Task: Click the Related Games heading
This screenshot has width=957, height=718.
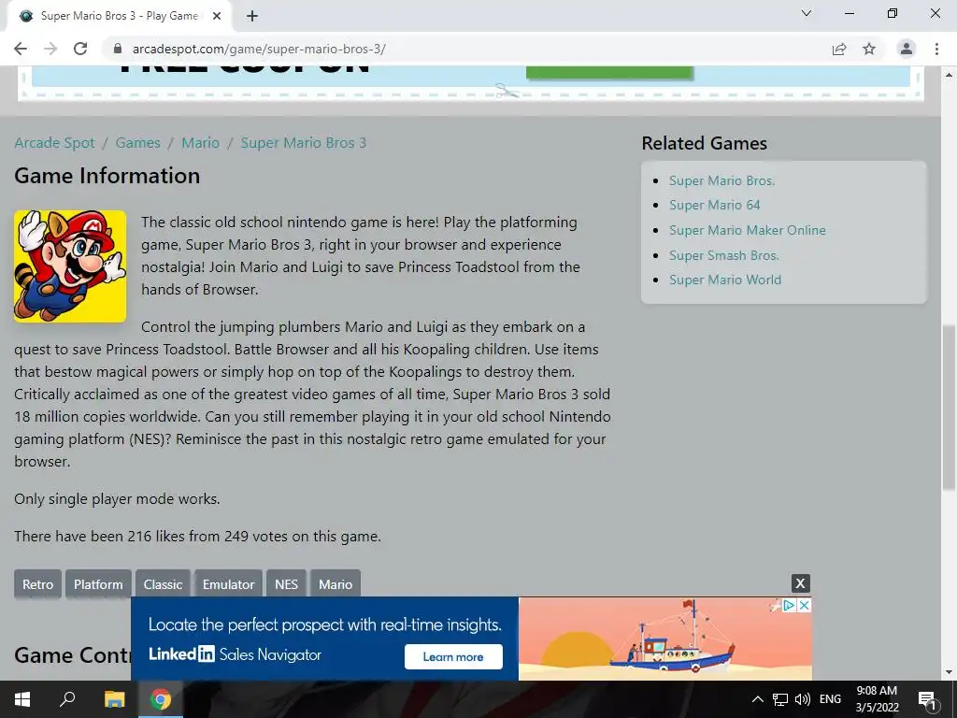Action: pos(705,143)
